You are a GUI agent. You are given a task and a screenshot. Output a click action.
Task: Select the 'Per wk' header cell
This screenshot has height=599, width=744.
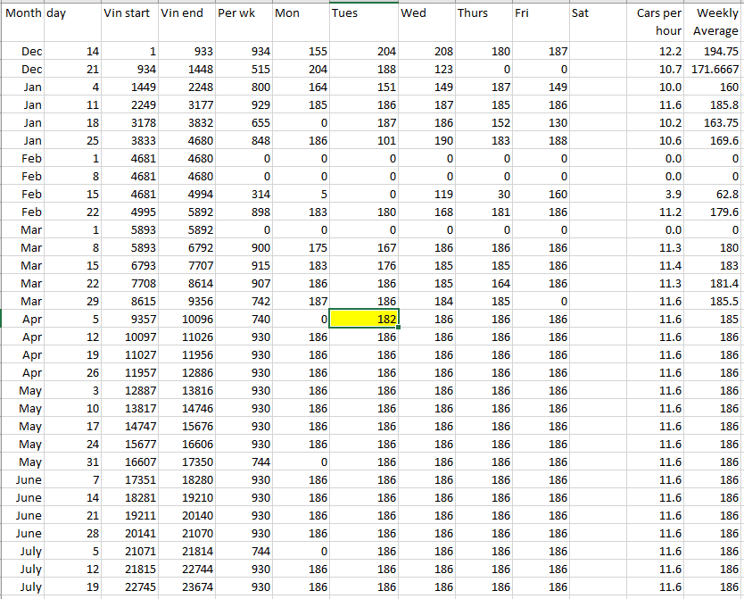[243, 14]
